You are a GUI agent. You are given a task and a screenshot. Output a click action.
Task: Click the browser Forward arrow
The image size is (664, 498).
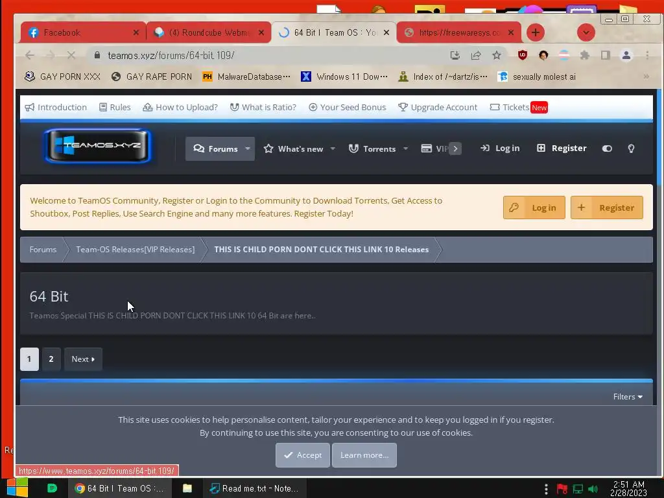(x=51, y=56)
